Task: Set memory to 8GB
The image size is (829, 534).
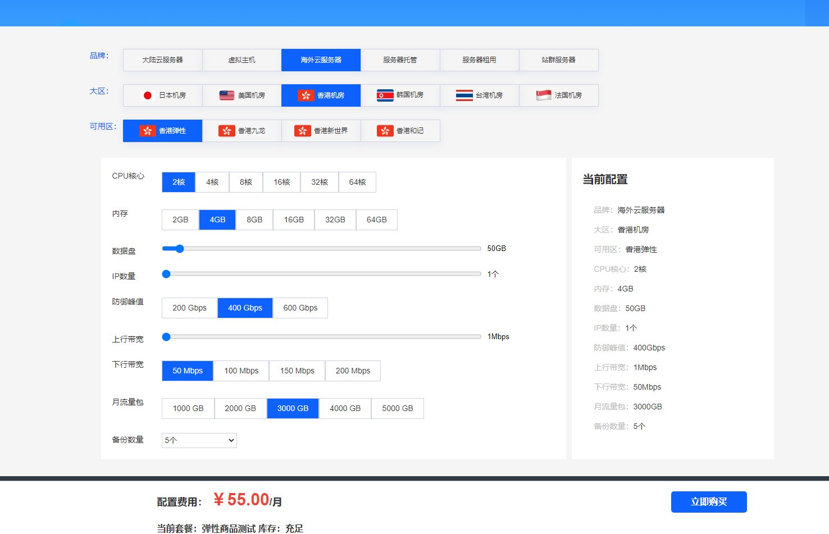Action: pyautogui.click(x=254, y=220)
